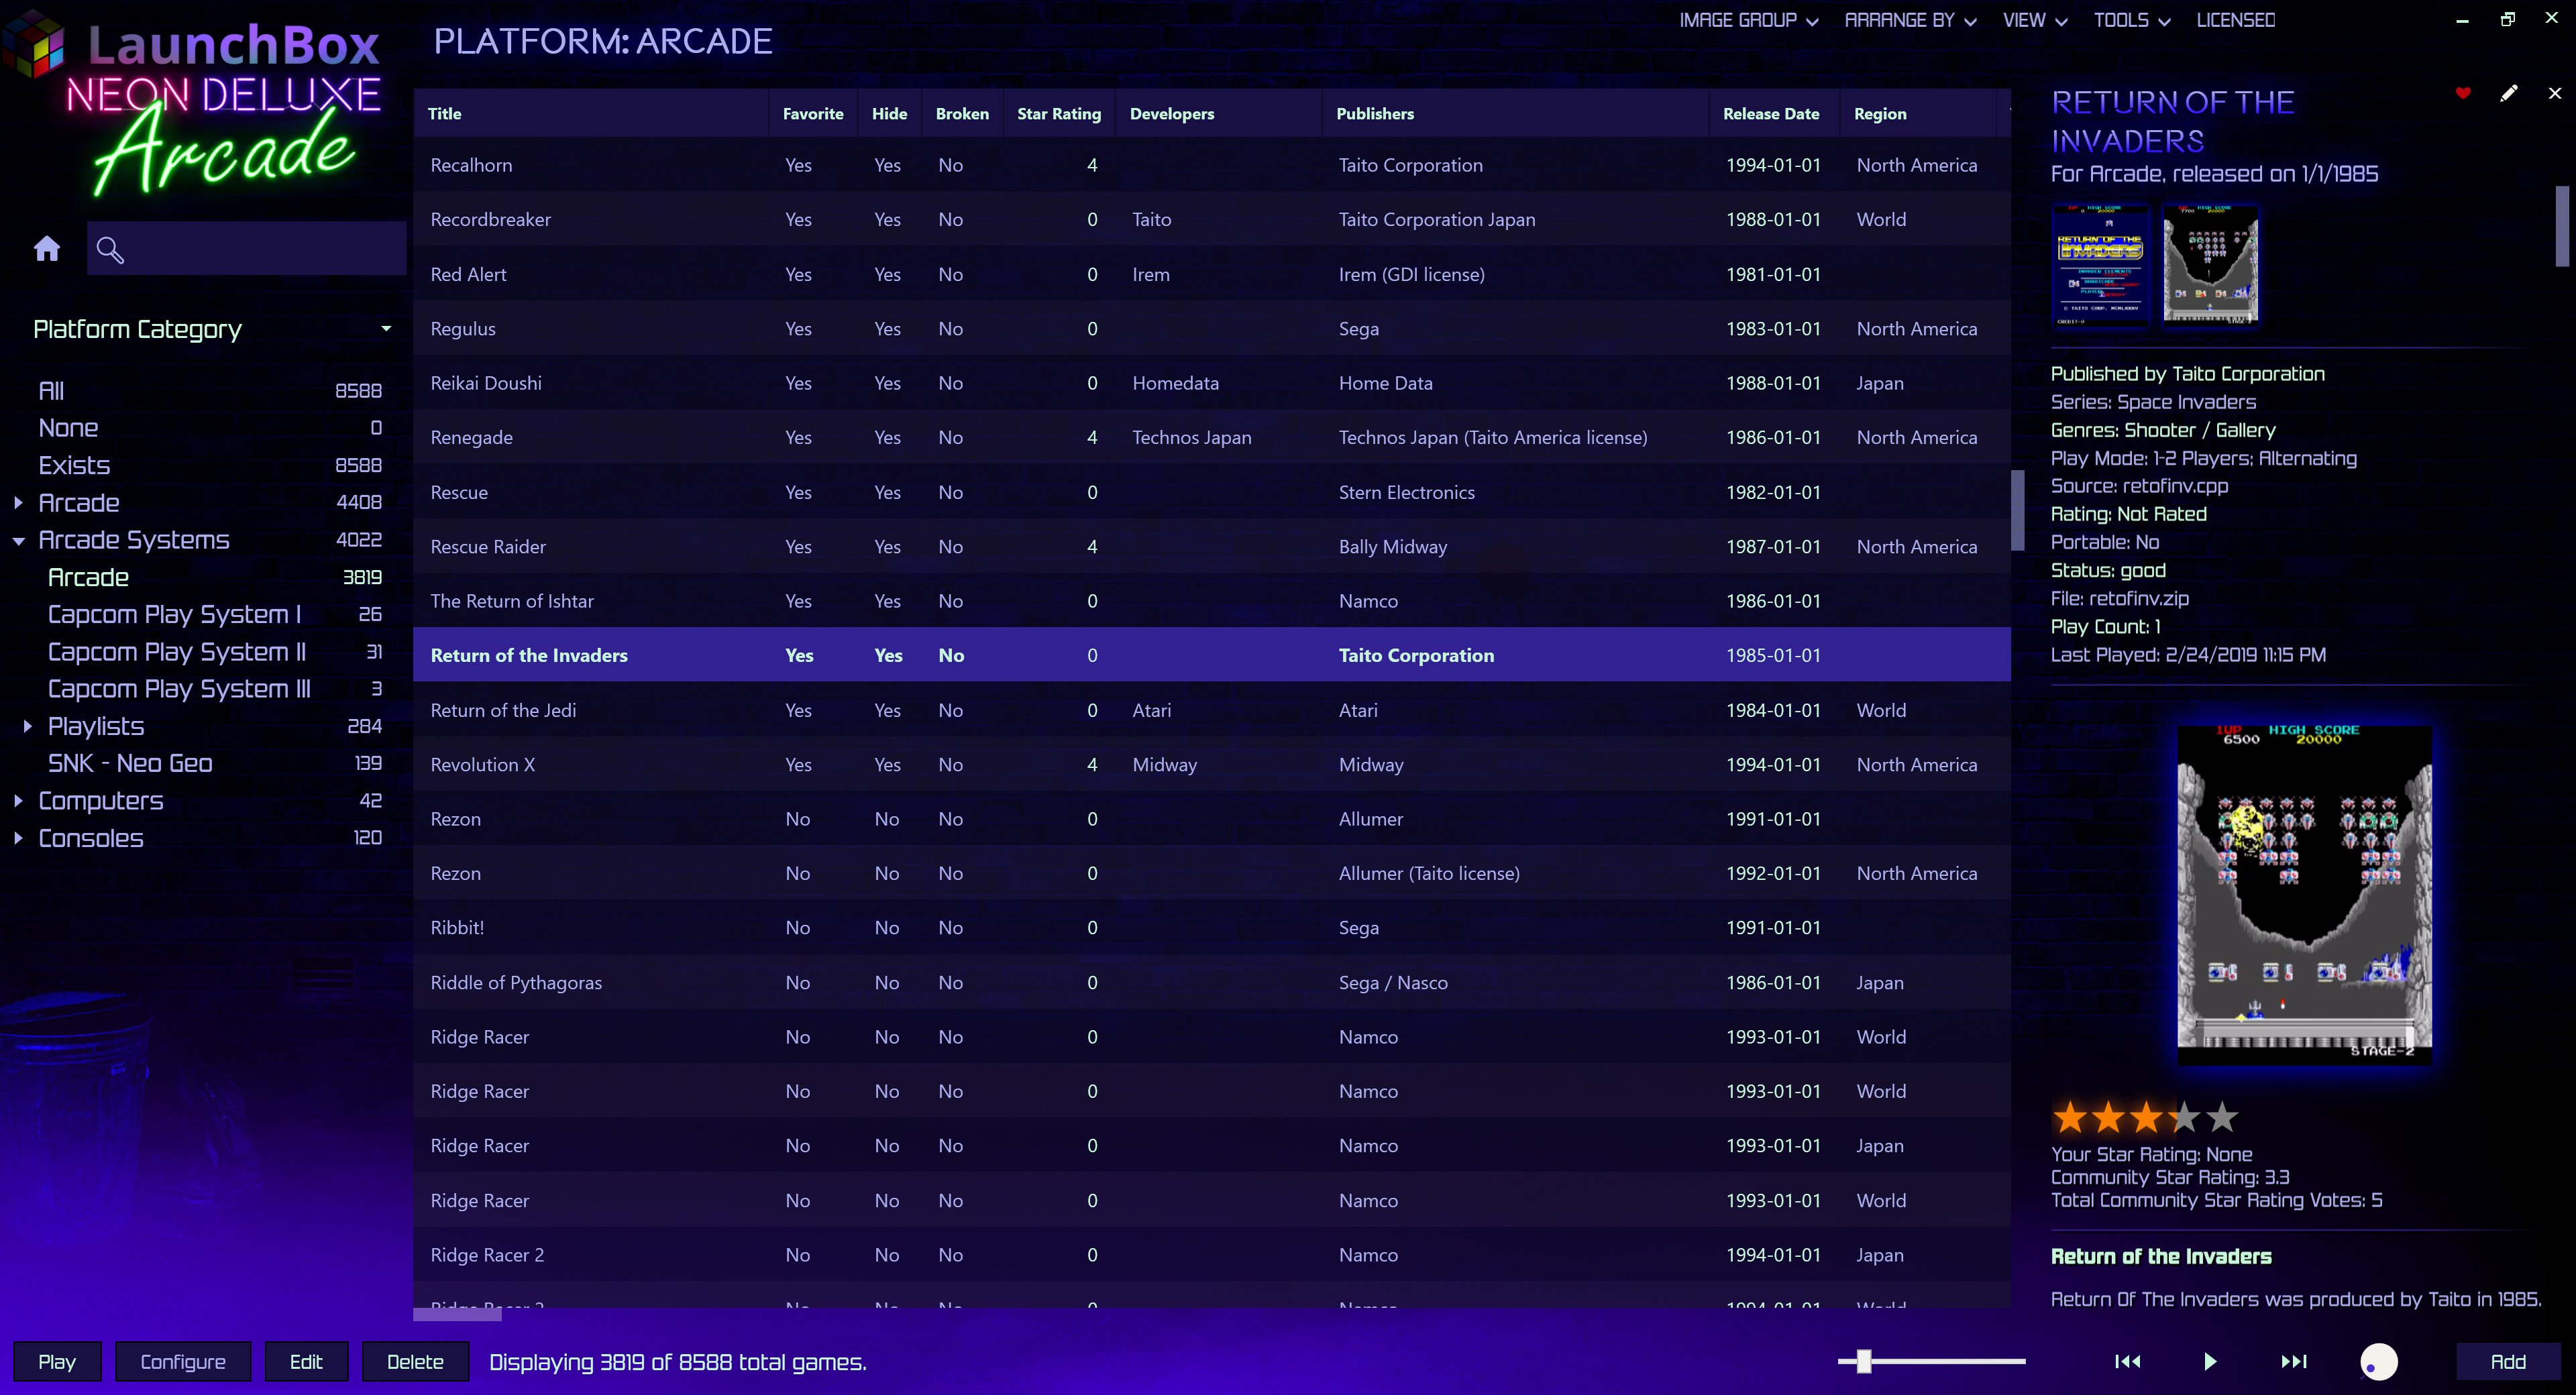This screenshot has width=2576, height=1395.
Task: Open the View menu
Action: [x=2034, y=20]
